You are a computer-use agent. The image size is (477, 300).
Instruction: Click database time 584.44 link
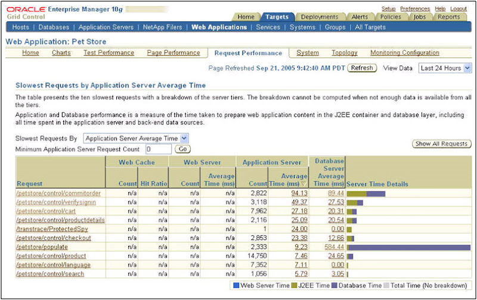pos(334,247)
